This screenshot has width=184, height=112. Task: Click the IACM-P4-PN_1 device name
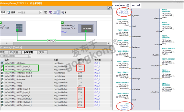[x=68, y=26]
